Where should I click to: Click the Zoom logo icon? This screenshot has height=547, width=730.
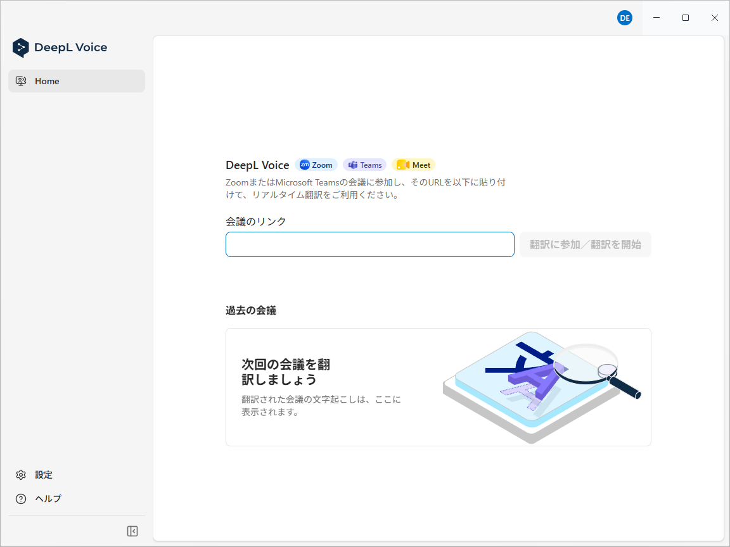click(x=304, y=165)
